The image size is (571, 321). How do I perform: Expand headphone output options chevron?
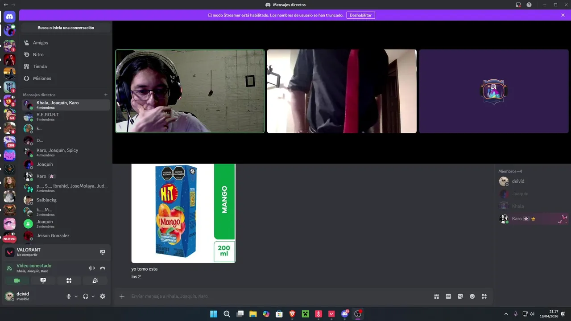tap(93, 296)
